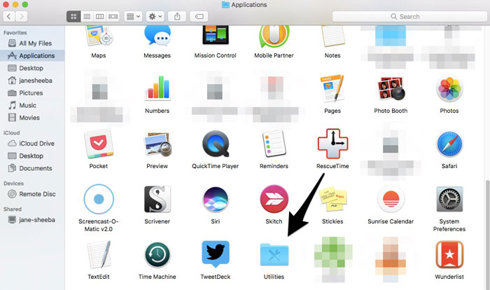Select the Scrivener app icon
Screen dimensions: 490x290
pyautogui.click(x=157, y=200)
